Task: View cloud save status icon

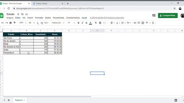Action: tap(27, 14)
